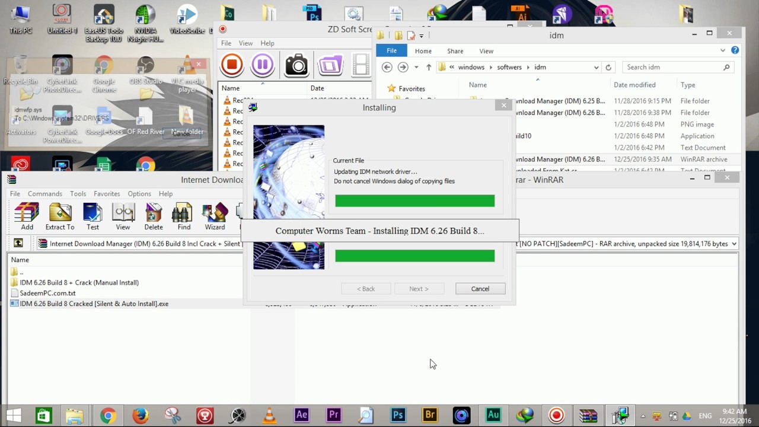Open the WinRAR Tools menu

pyautogui.click(x=78, y=193)
